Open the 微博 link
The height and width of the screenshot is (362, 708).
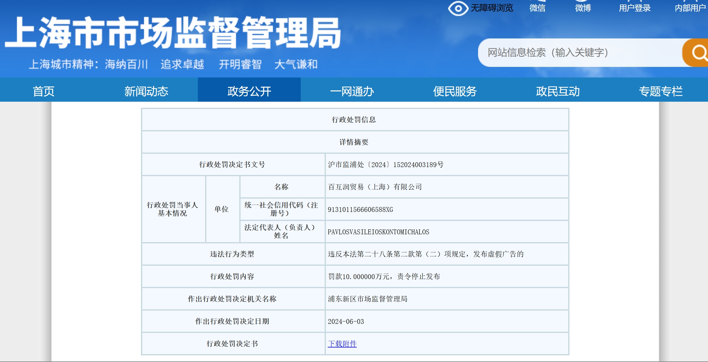(x=583, y=8)
